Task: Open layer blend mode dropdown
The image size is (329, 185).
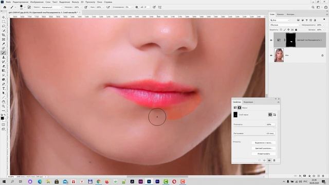Action: [285, 25]
